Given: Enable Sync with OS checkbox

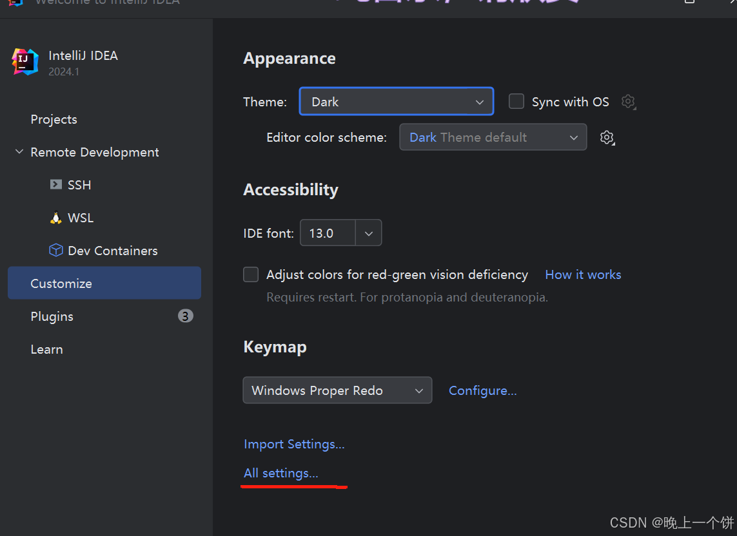Looking at the screenshot, I should (516, 102).
